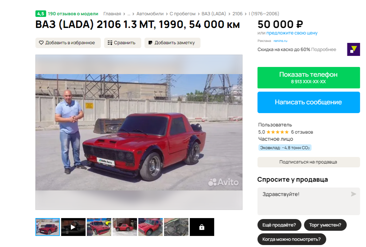Add listing to favorites with heart button
The image size is (366, 247).
(68, 43)
